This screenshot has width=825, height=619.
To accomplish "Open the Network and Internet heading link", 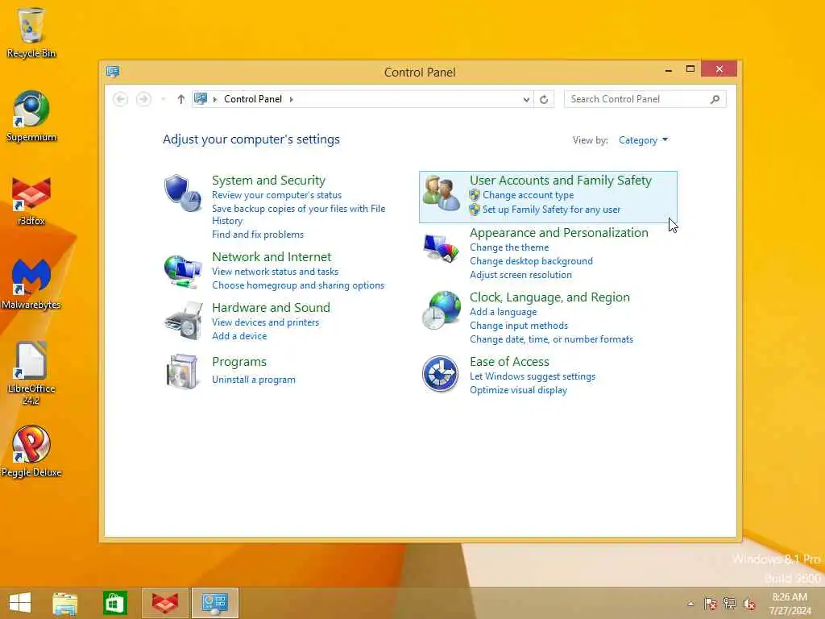I will pos(272,257).
